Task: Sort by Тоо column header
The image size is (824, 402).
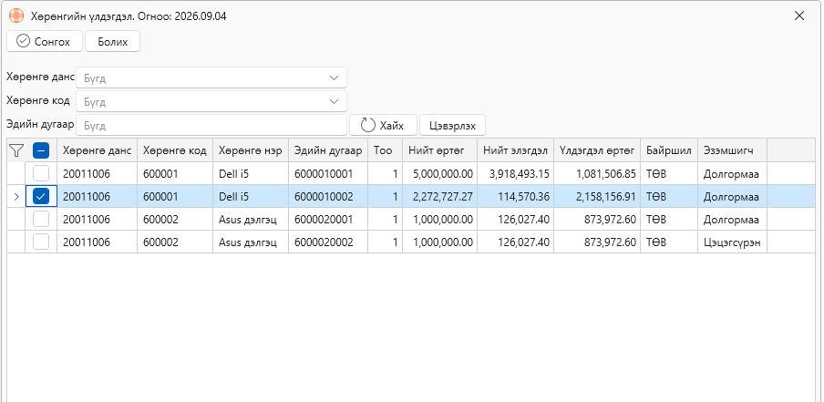Action: click(386, 150)
